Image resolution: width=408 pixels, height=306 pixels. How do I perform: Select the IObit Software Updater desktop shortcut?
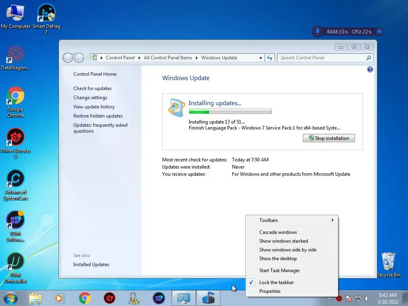point(16,226)
